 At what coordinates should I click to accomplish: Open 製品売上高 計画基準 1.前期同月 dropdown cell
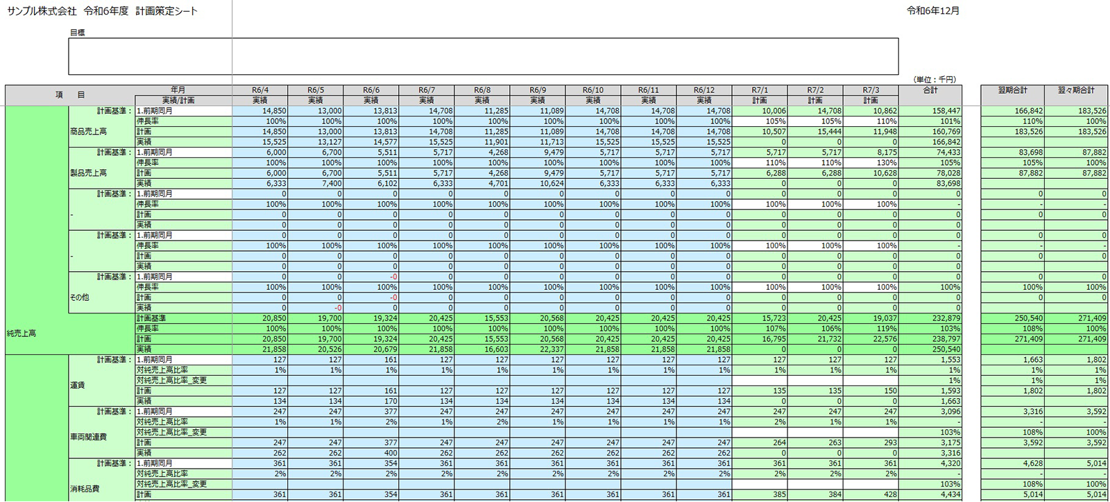point(183,153)
